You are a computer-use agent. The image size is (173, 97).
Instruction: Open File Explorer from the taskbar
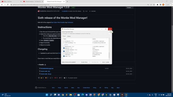coord(71,95)
